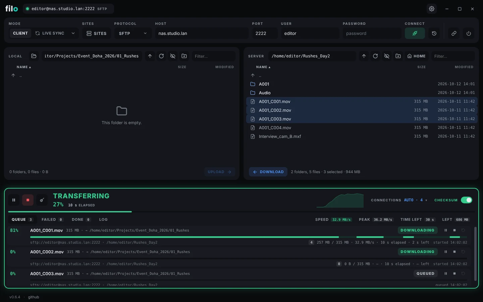This screenshot has height=302, width=483.
Task: Click the Download button
Action: point(268,172)
